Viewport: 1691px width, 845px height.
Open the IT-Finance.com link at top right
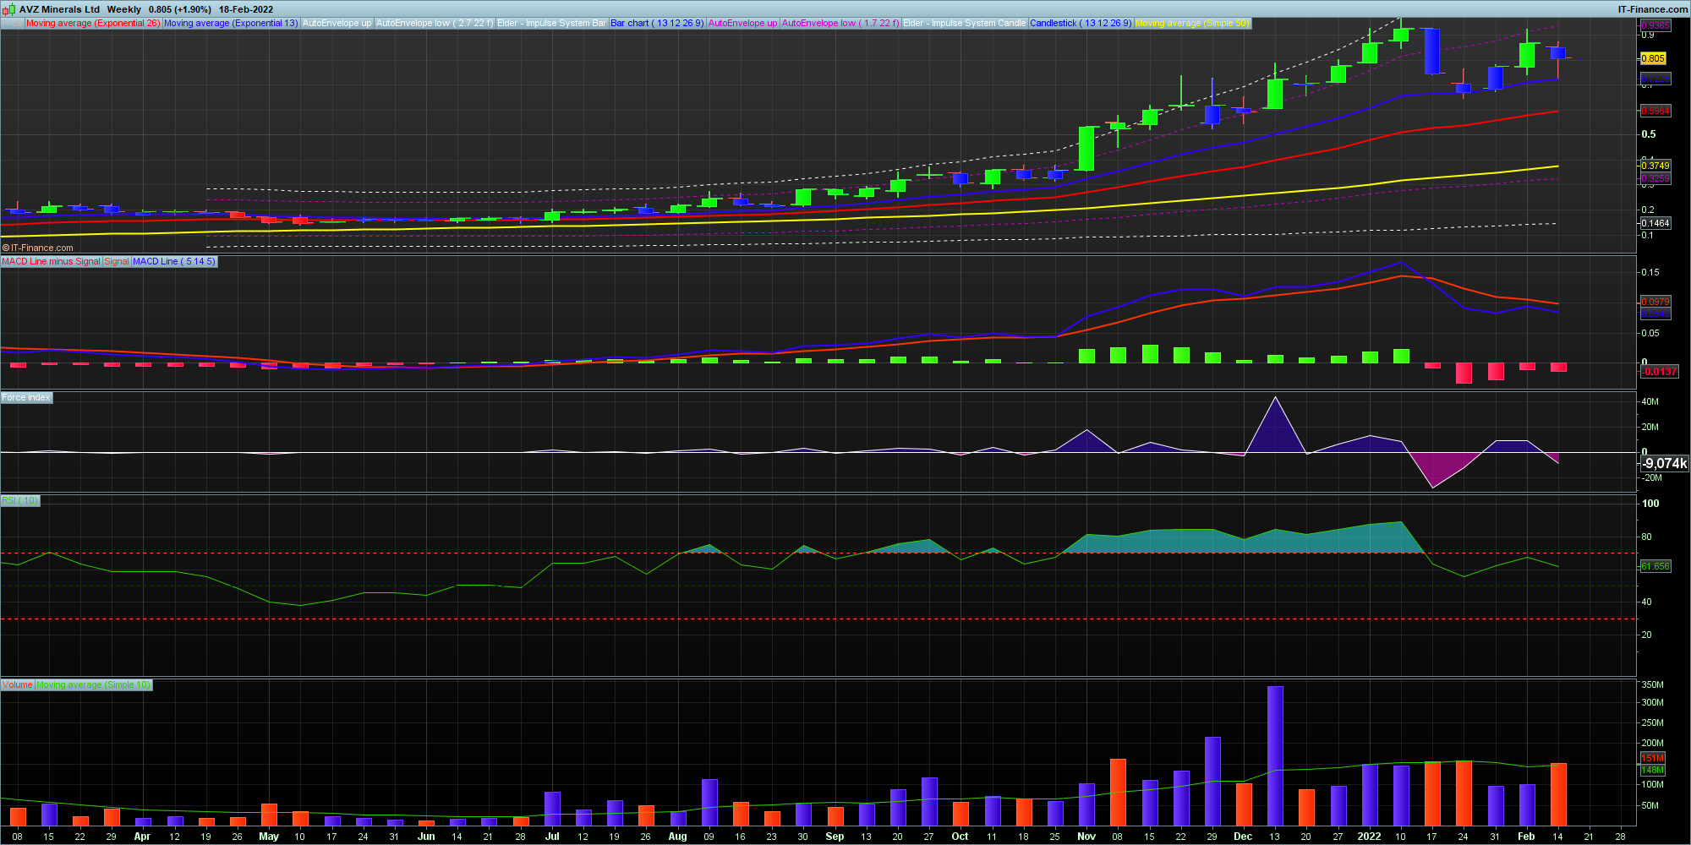(1652, 9)
